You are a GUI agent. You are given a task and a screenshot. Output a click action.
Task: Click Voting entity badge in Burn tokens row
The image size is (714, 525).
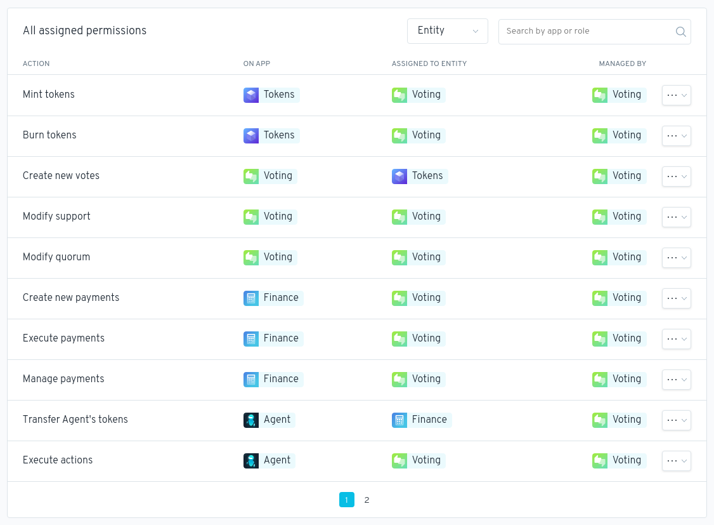tap(419, 135)
